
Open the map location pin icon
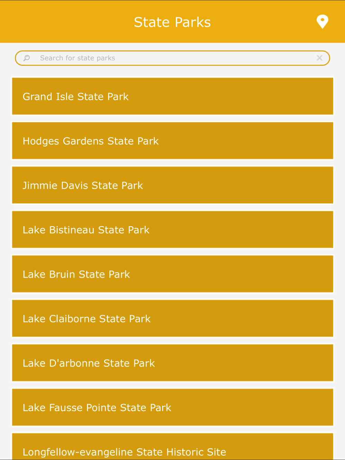(x=322, y=22)
